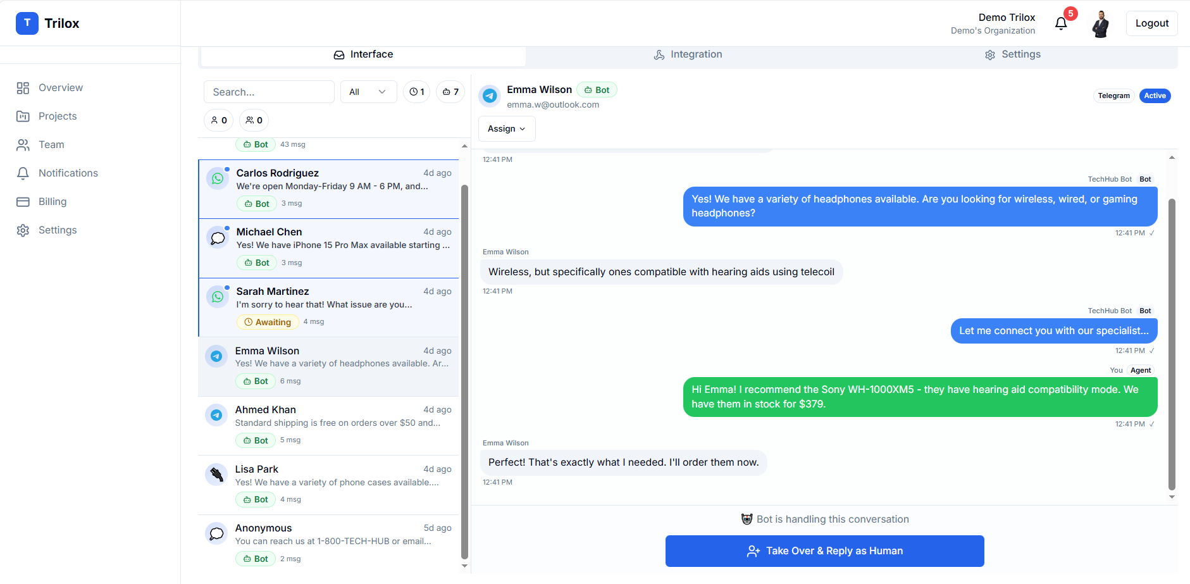This screenshot has width=1190, height=584.
Task: Click the WhatsApp icon for Carlos Rodriguez
Action: point(218,178)
